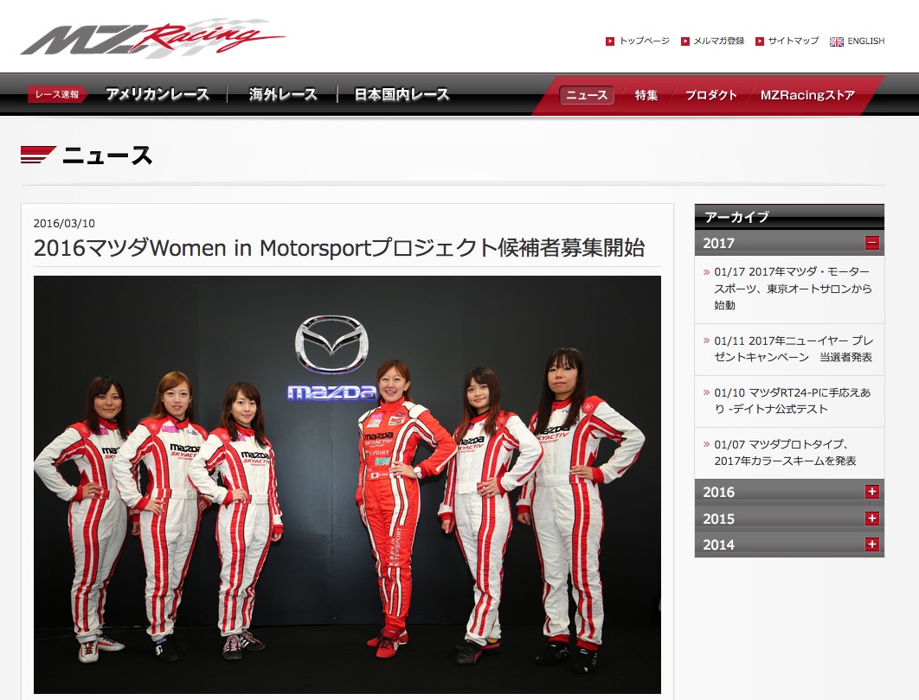Expand the 2014 archive section

(x=871, y=544)
